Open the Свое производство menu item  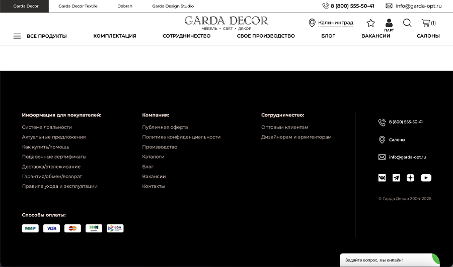[266, 36]
